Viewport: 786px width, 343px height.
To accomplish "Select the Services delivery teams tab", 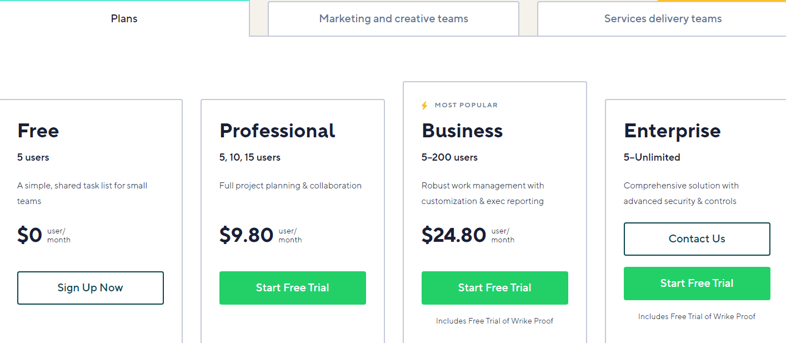I will (x=663, y=19).
